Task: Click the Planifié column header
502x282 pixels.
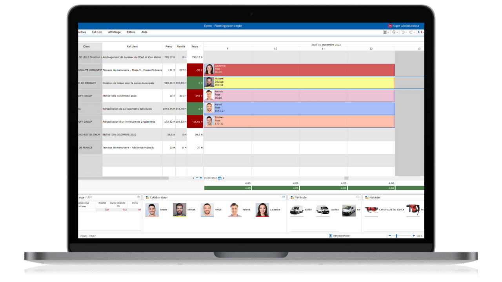Action: pyautogui.click(x=181, y=47)
